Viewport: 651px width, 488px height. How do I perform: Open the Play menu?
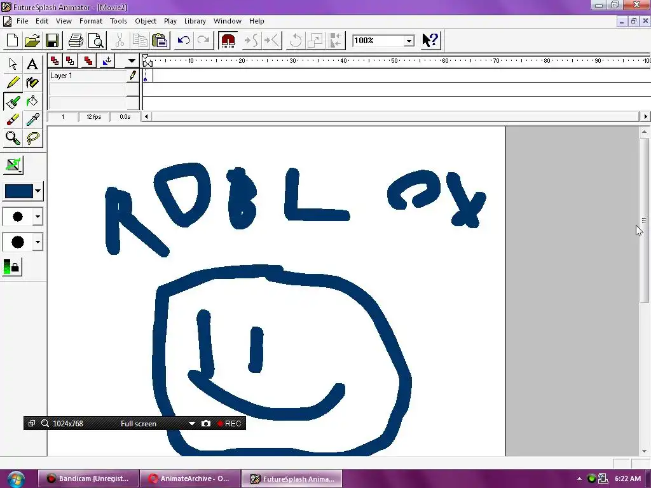click(170, 21)
